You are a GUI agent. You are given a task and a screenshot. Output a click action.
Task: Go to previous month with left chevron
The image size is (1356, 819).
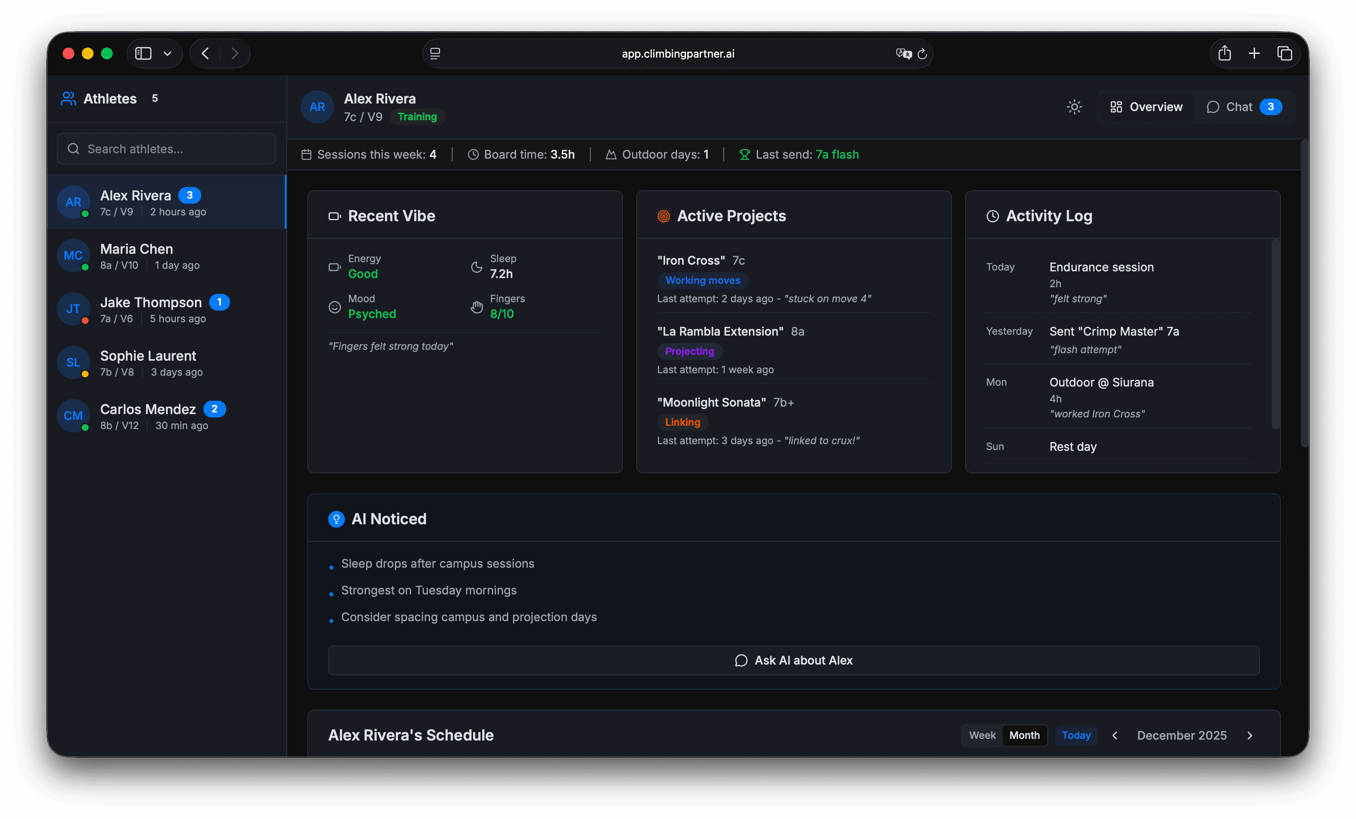point(1115,735)
